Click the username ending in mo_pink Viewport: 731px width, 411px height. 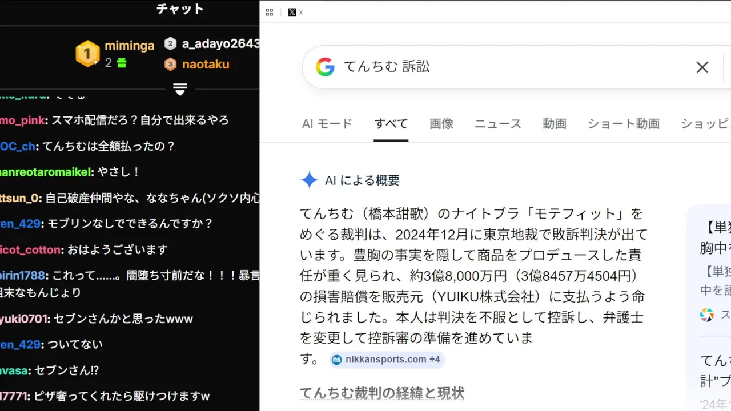tap(23, 120)
